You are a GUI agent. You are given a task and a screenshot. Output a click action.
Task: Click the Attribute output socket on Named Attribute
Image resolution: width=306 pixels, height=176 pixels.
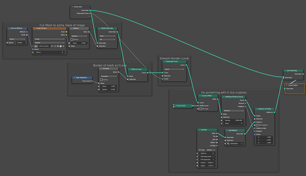click(x=27, y=32)
